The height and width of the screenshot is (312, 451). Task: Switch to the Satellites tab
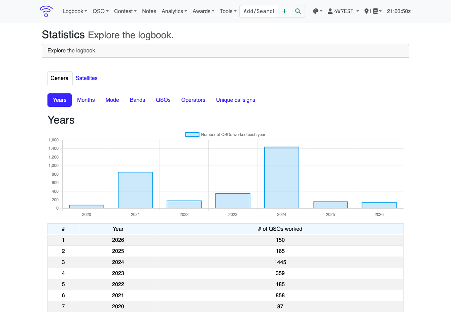pos(86,78)
